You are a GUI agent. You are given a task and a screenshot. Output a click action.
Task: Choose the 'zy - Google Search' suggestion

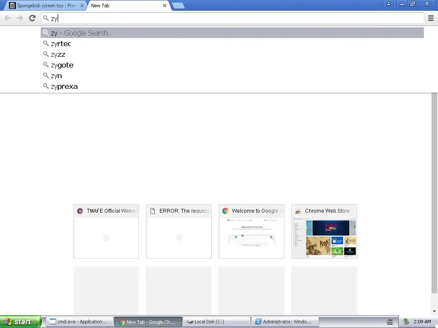232,33
